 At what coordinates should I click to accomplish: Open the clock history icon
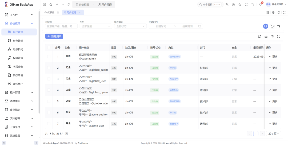tap(233, 5)
